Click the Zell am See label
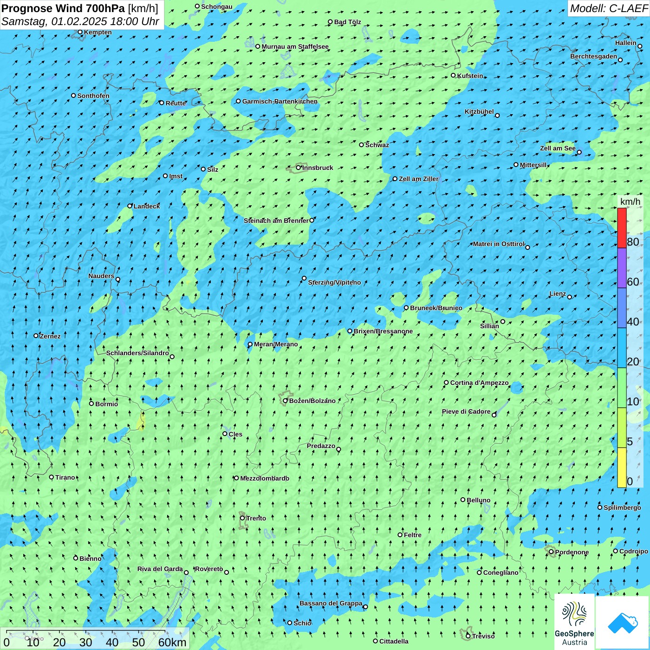650x650 pixels. coord(558,148)
